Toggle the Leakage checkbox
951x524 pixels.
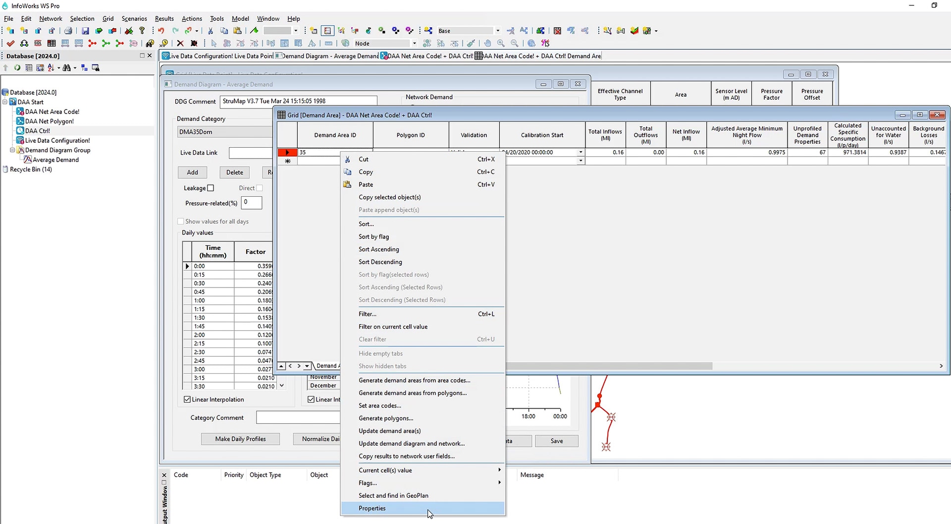(211, 188)
